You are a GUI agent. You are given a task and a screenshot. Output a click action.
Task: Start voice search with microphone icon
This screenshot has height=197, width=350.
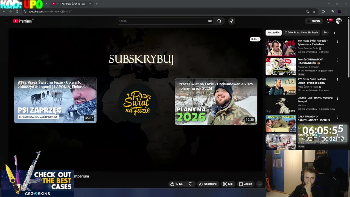[232, 21]
